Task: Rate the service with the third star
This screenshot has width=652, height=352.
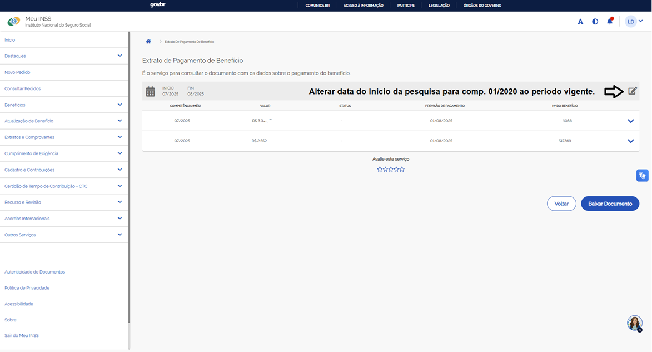Action: [391, 170]
